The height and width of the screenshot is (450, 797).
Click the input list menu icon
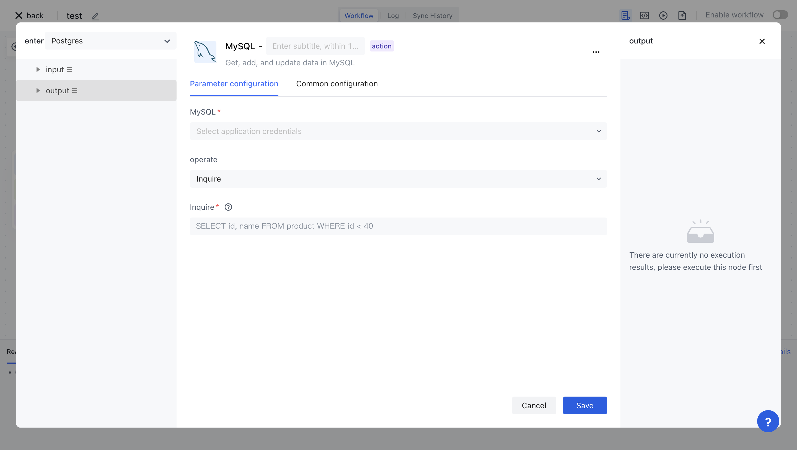70,70
